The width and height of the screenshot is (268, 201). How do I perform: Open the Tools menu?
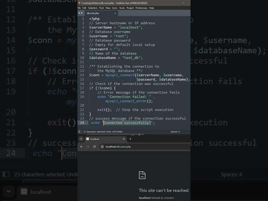tap(122, 8)
